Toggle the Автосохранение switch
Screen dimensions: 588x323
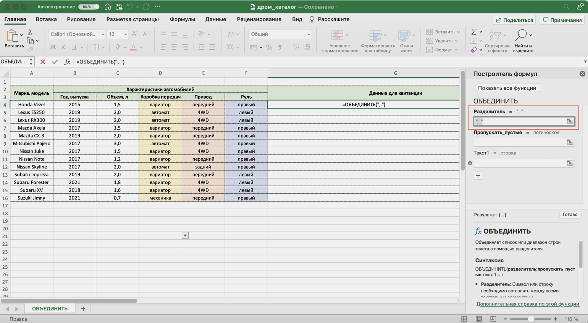point(89,7)
